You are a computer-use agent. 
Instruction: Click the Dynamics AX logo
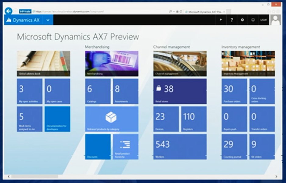point(23,20)
